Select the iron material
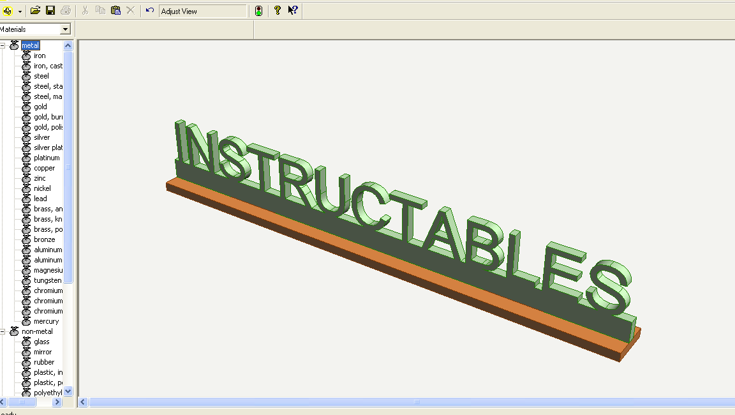The height and width of the screenshot is (415, 735). pos(40,56)
